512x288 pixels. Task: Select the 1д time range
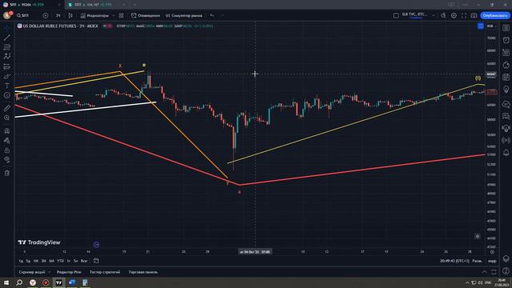21,261
